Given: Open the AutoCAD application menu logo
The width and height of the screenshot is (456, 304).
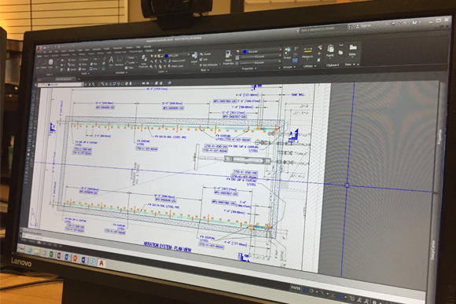Looking at the screenshot, I should pyautogui.click(x=39, y=49).
